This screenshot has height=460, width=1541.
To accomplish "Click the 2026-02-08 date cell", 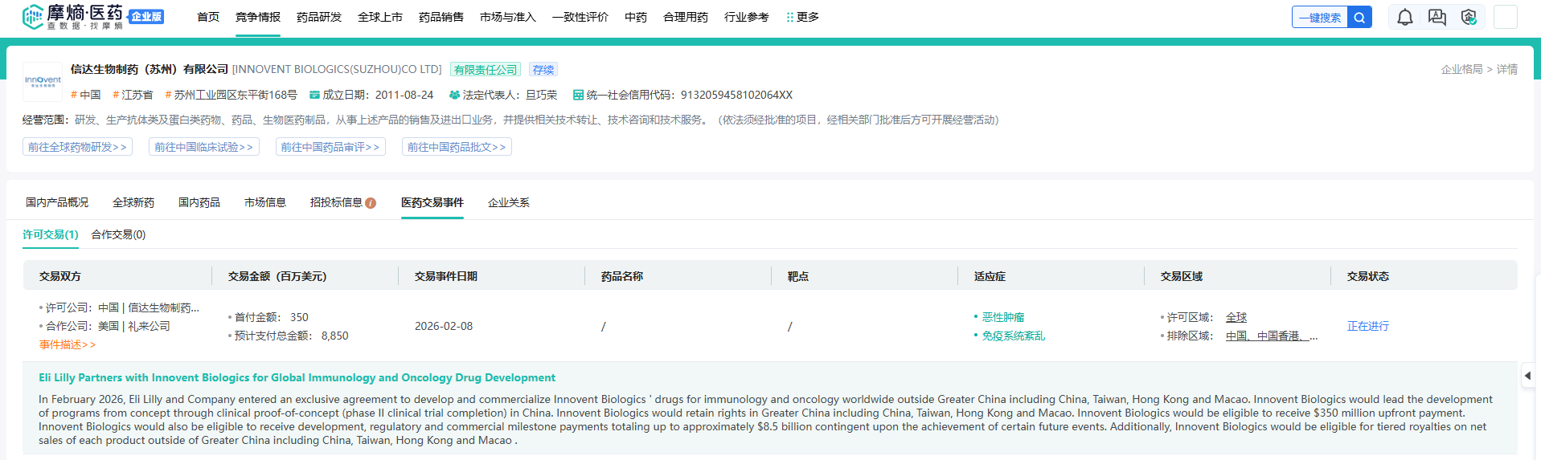I will (444, 326).
